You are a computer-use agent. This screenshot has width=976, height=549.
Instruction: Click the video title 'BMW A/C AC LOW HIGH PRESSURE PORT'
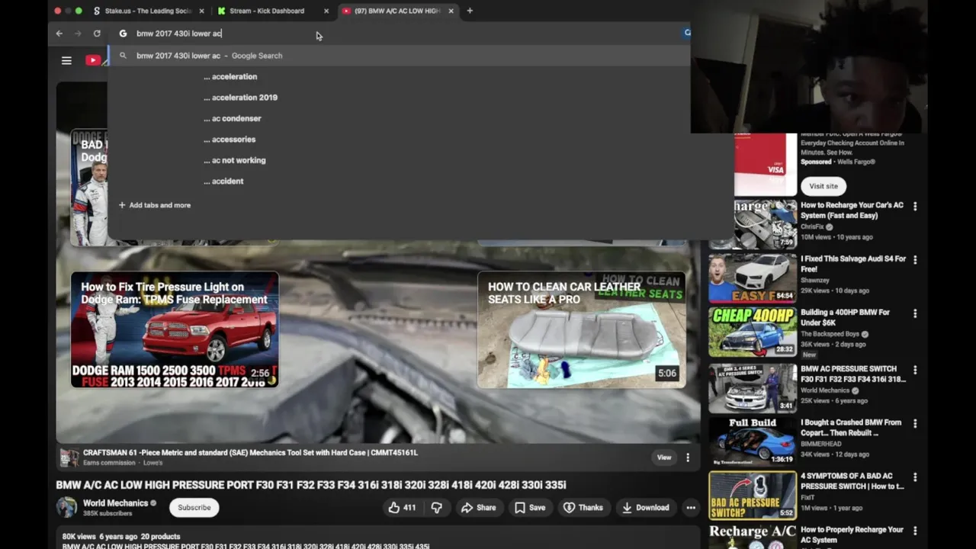click(311, 485)
